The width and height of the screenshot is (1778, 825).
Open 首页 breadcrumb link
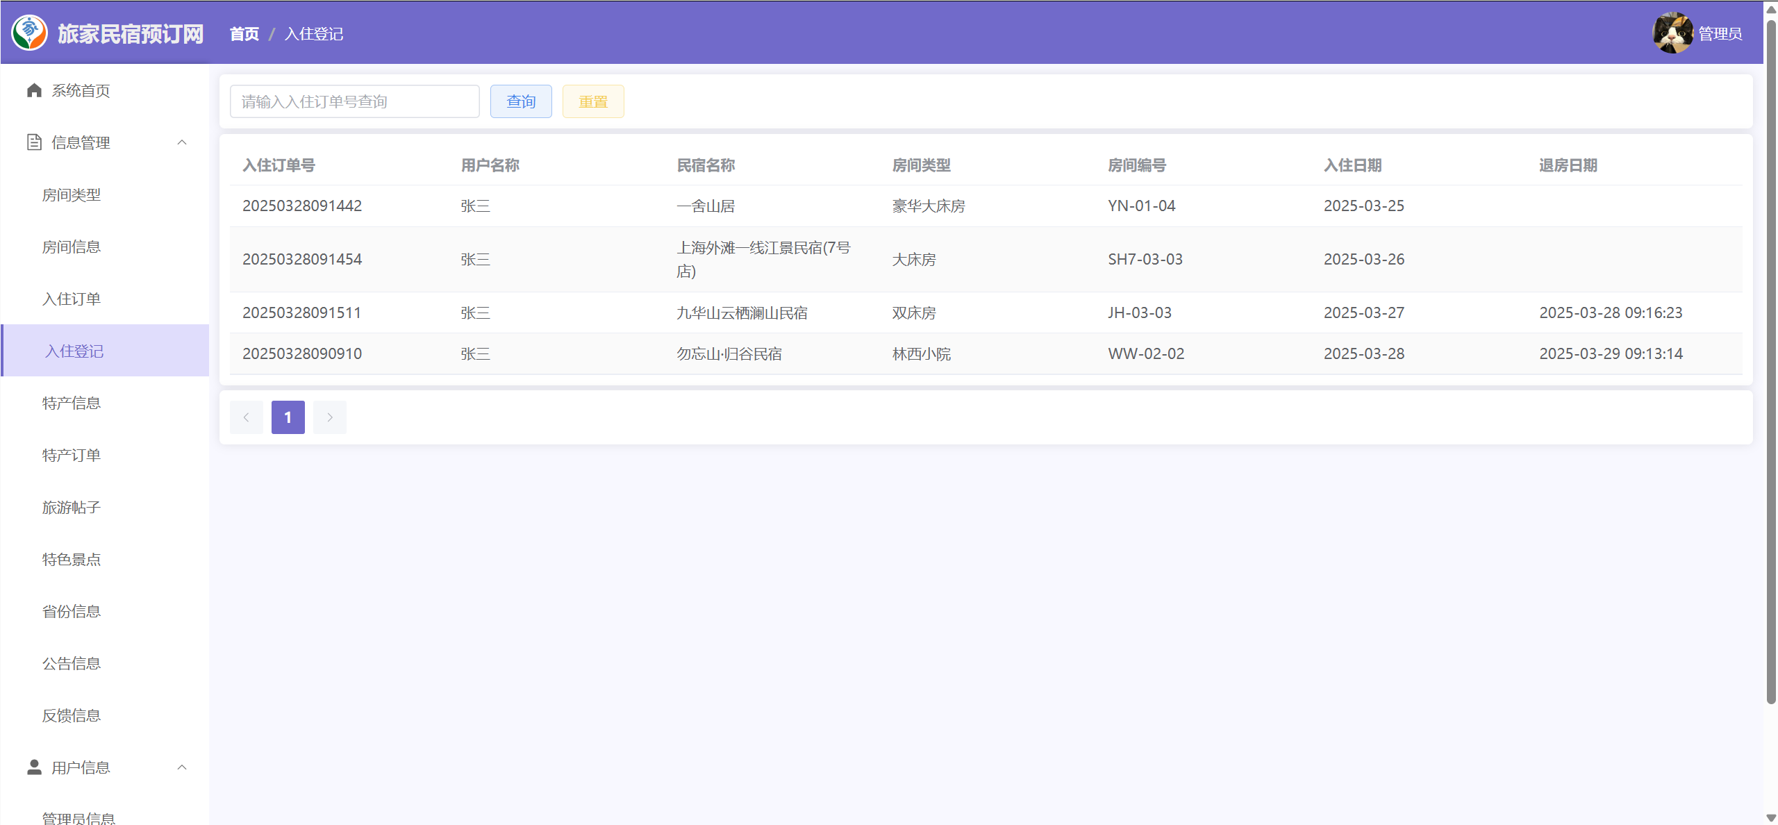(244, 34)
